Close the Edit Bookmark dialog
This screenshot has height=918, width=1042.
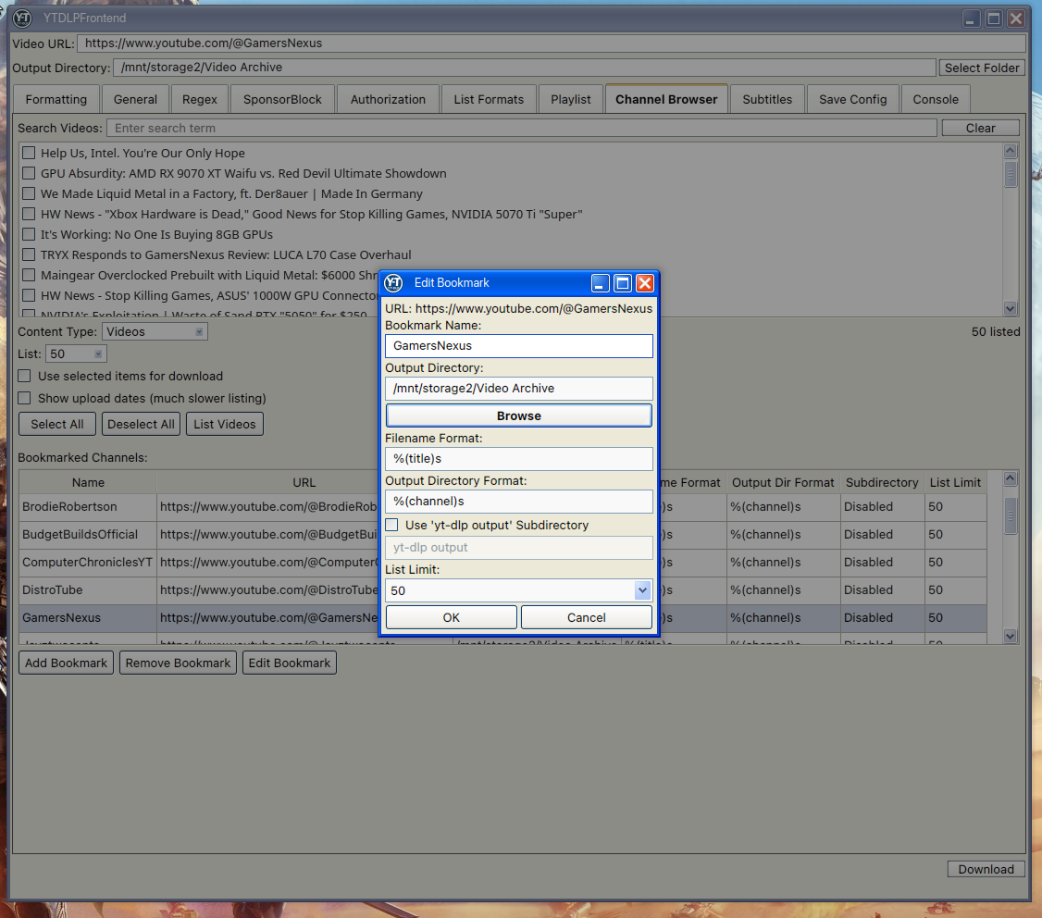point(645,284)
